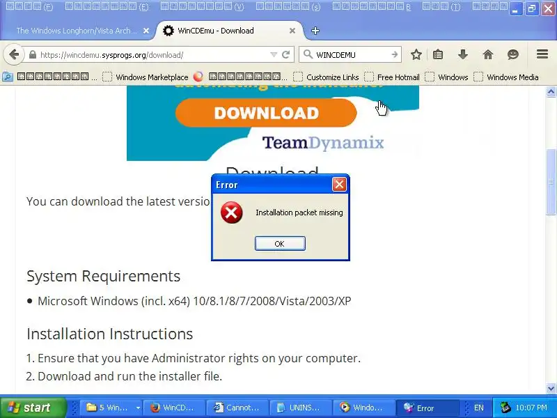The height and width of the screenshot is (418, 557).
Task: Bookmark this page with the star icon
Action: (x=416, y=55)
